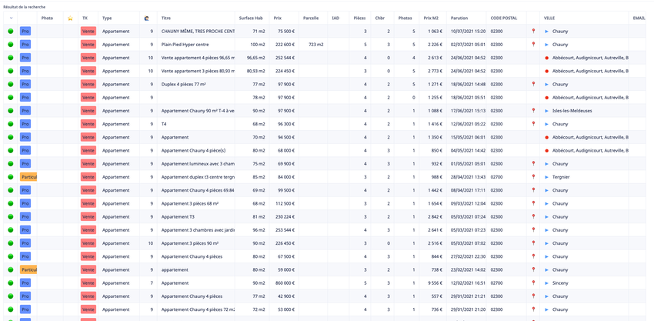Click the Surface Hab column header
The image size is (654, 321).
click(251, 18)
